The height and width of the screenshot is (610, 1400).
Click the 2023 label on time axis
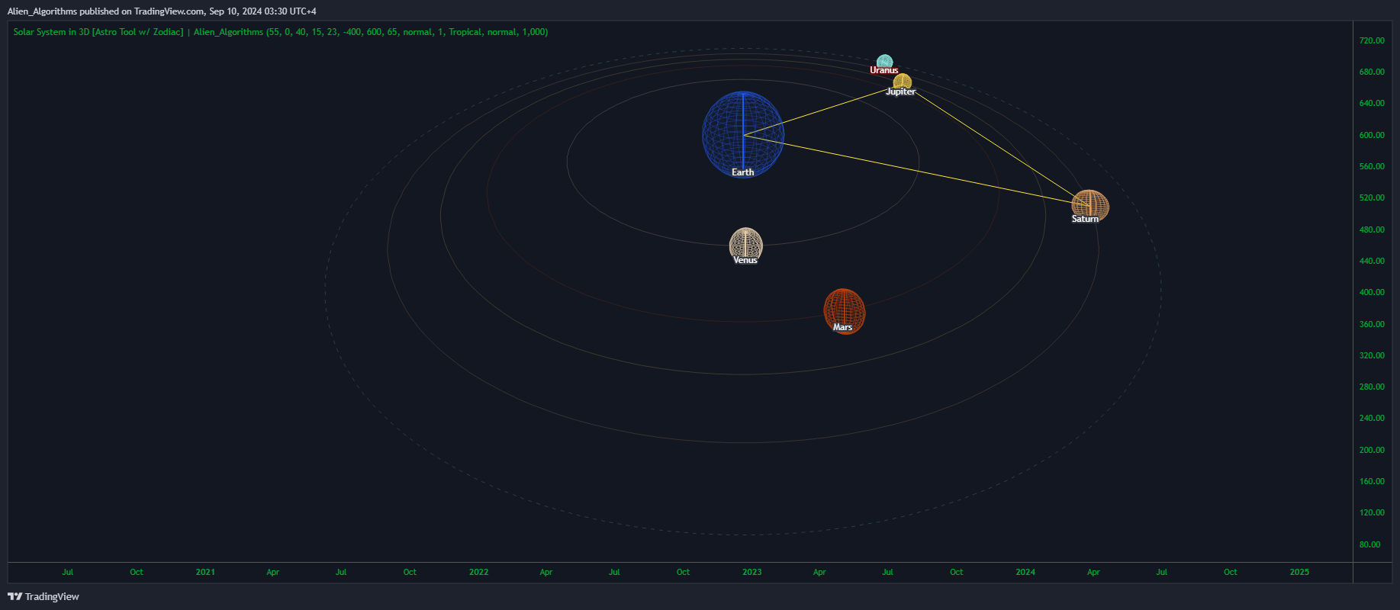(x=751, y=572)
